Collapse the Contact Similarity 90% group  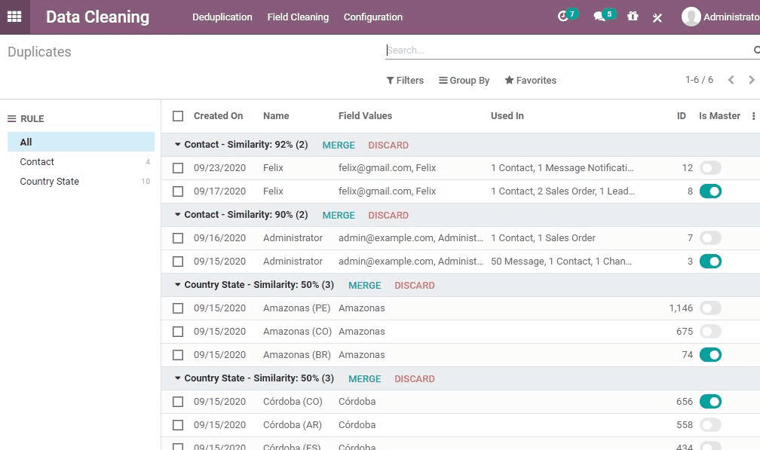(177, 215)
